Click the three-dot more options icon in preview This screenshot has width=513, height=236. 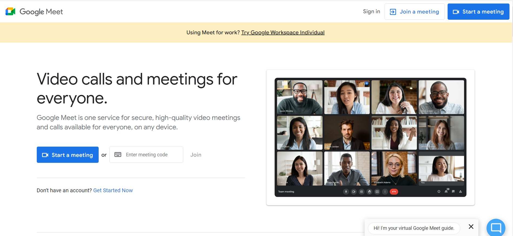click(x=385, y=192)
